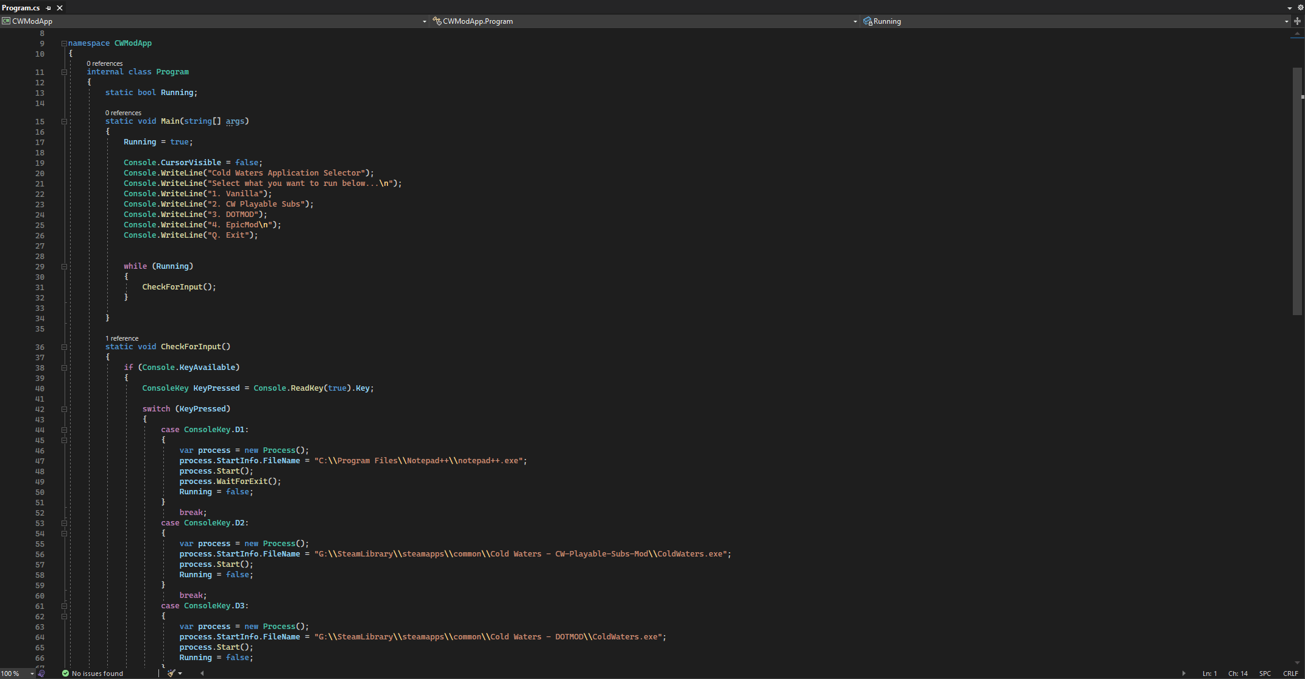This screenshot has width=1305, height=679.
Task: Collapse the Main method outline
Action: click(64, 121)
